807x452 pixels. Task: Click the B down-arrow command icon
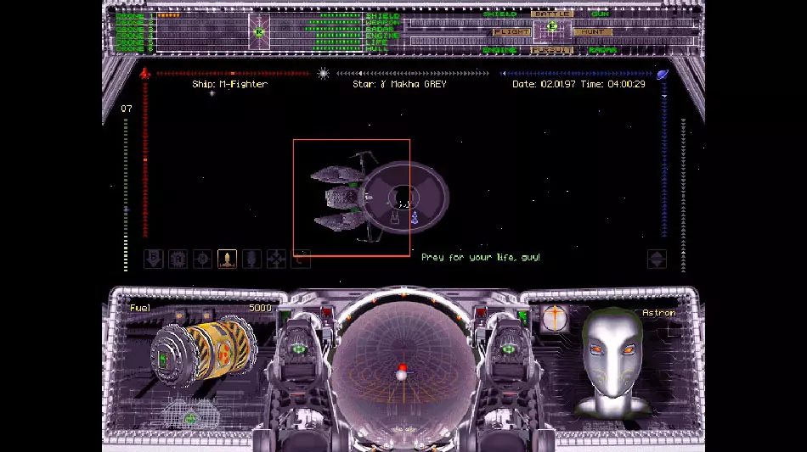pyautogui.click(x=154, y=259)
